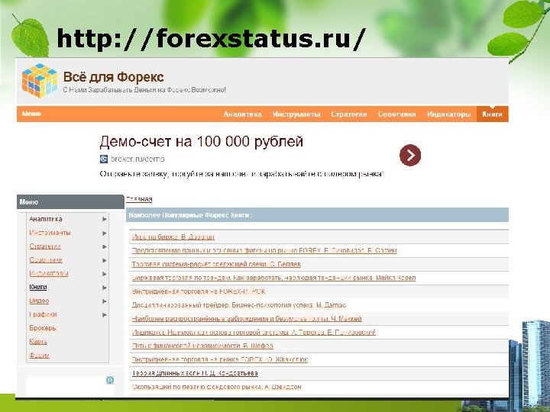
Task: Open Индикаторы in the orange top navigation
Action: pos(448,114)
